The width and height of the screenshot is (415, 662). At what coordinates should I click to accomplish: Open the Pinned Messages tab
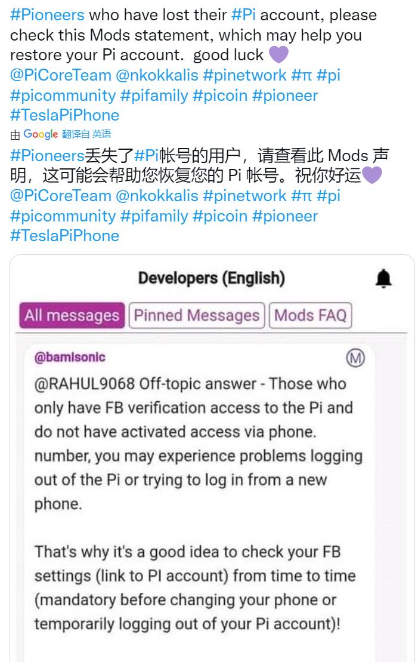[x=197, y=315]
